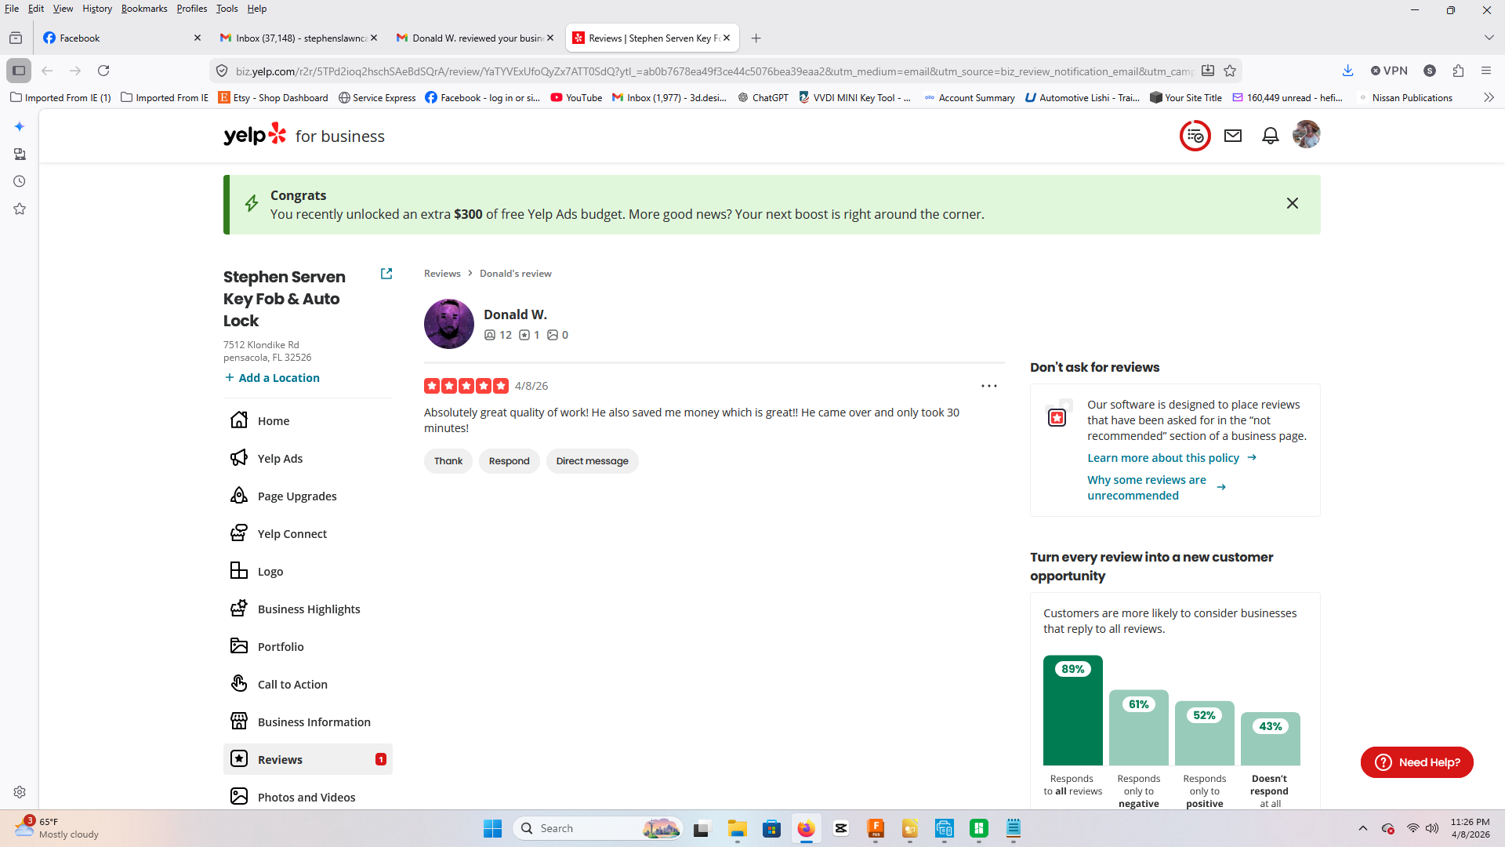Viewport: 1505px width, 847px height.
Task: Open Yelp business messages envelope icon
Action: point(1233,136)
